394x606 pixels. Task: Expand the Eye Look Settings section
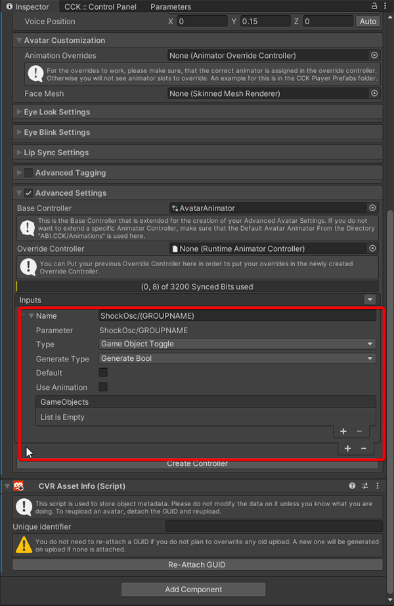coord(56,112)
